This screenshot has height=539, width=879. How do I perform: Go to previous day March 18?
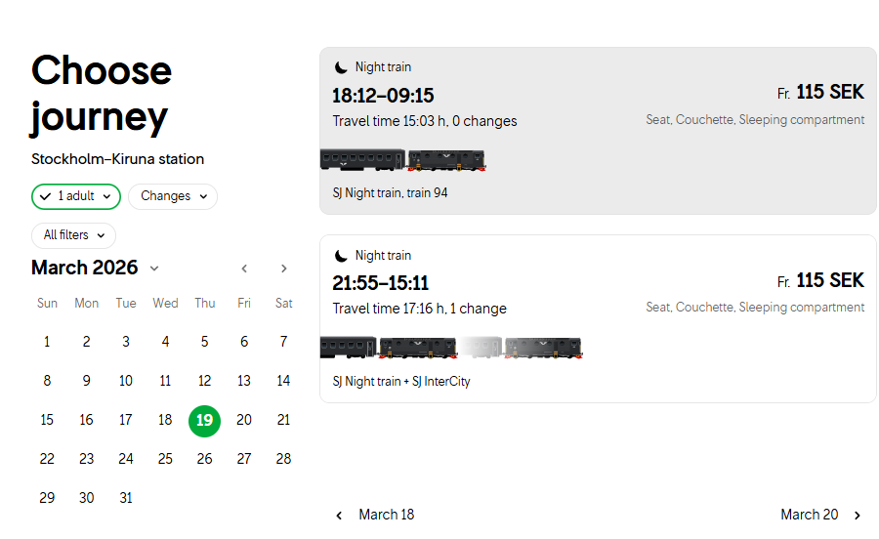pyautogui.click(x=375, y=515)
